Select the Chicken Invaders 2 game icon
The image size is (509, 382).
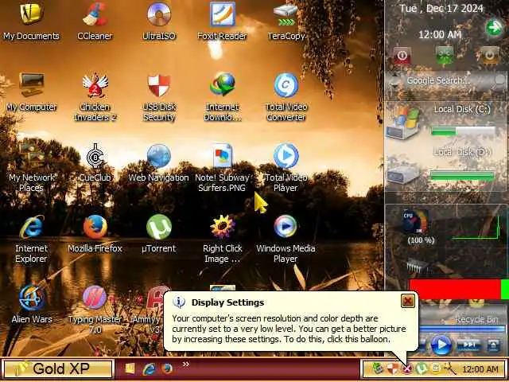[x=95, y=97]
